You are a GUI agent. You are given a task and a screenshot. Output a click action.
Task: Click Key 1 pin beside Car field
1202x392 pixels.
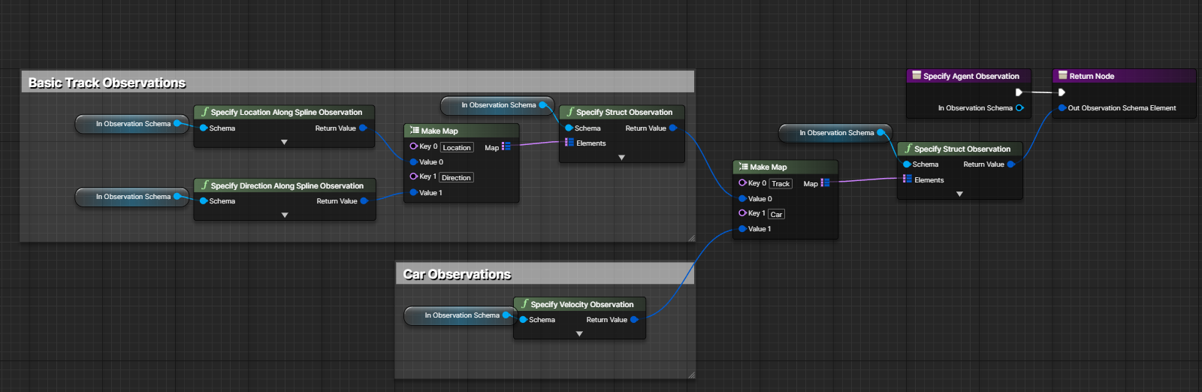(x=742, y=213)
